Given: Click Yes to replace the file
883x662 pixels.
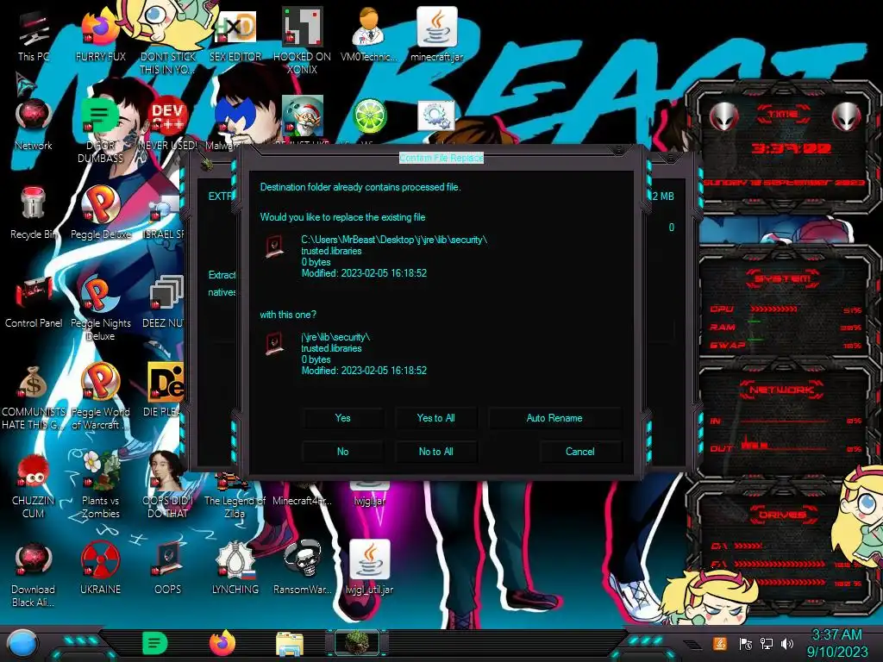Looking at the screenshot, I should (x=342, y=418).
